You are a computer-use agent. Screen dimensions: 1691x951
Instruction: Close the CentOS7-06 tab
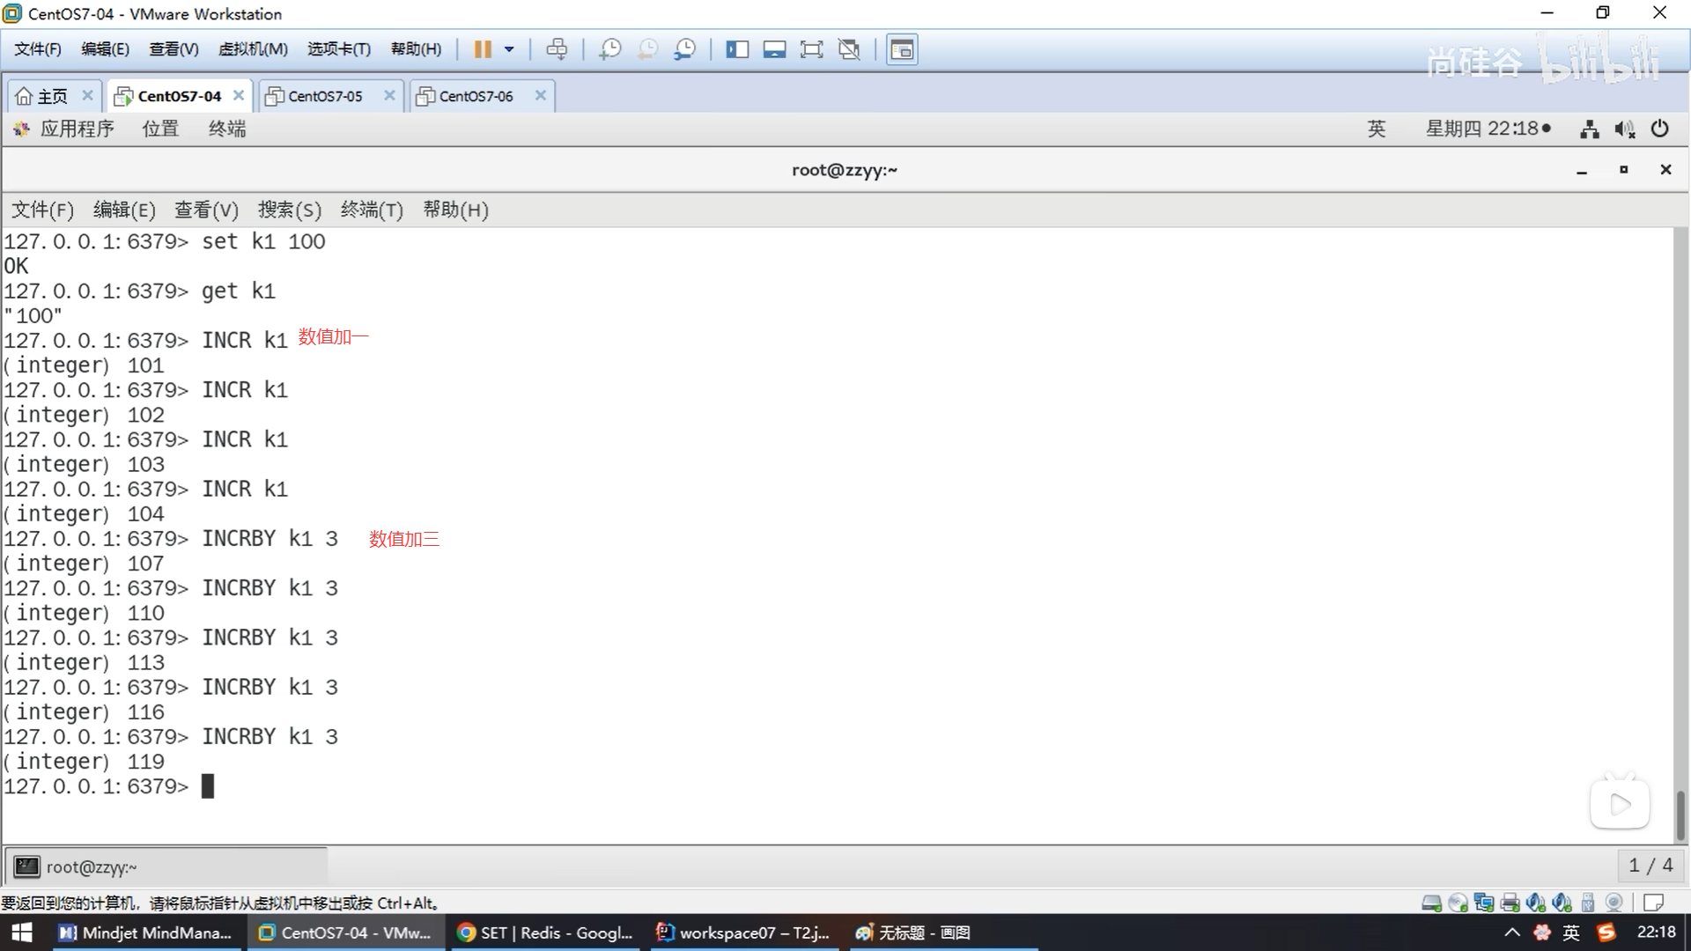[x=541, y=95]
